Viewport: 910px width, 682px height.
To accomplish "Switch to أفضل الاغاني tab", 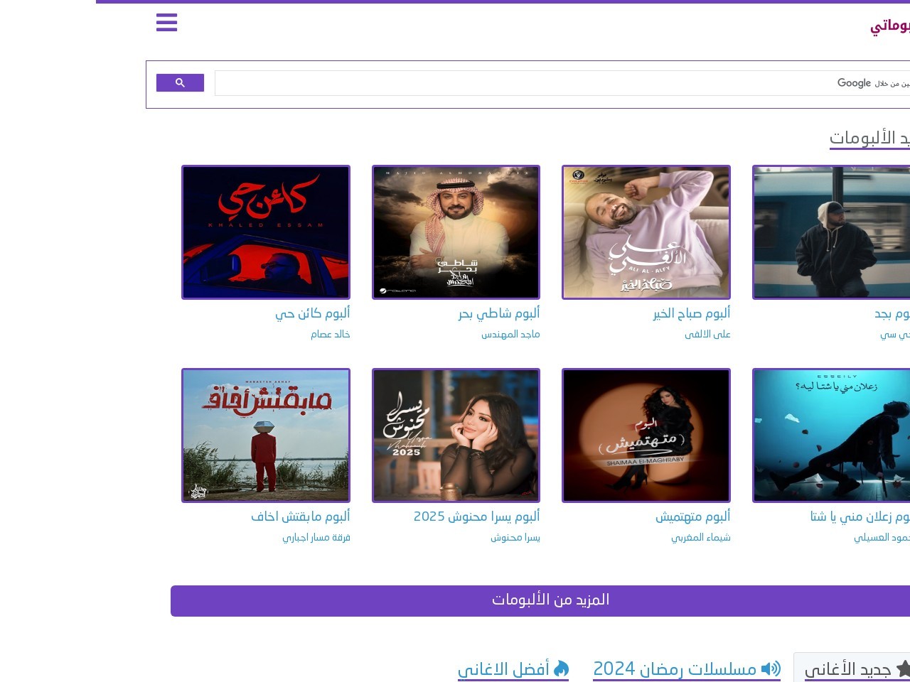I will (503, 669).
